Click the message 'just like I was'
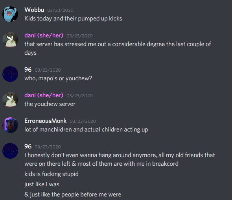This screenshot has height=200, width=232. 42,184
